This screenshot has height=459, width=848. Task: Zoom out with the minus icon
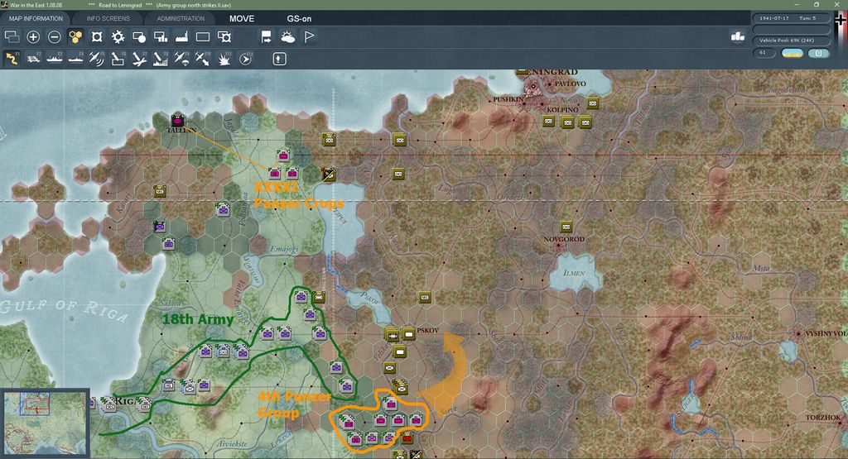point(54,36)
